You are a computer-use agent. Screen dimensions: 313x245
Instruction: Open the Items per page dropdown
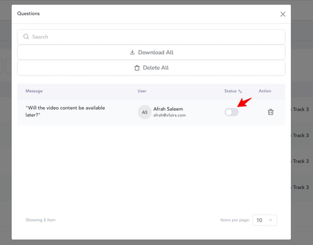(264, 220)
